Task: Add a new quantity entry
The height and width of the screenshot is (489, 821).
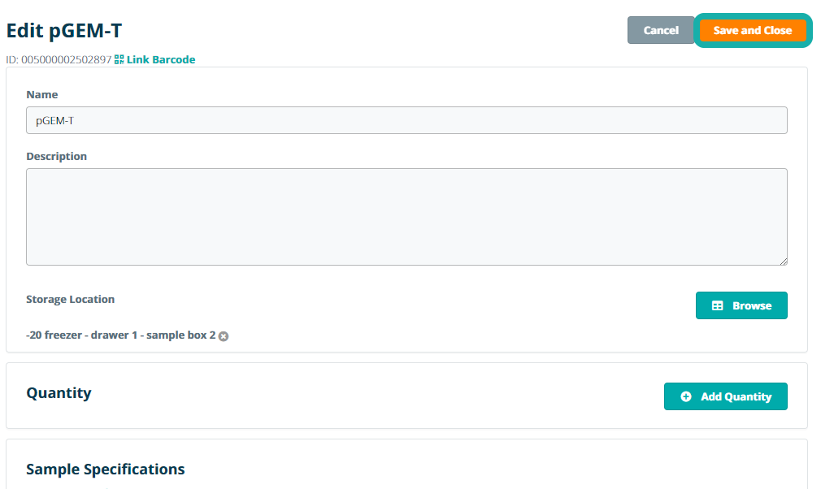Action: 726,396
